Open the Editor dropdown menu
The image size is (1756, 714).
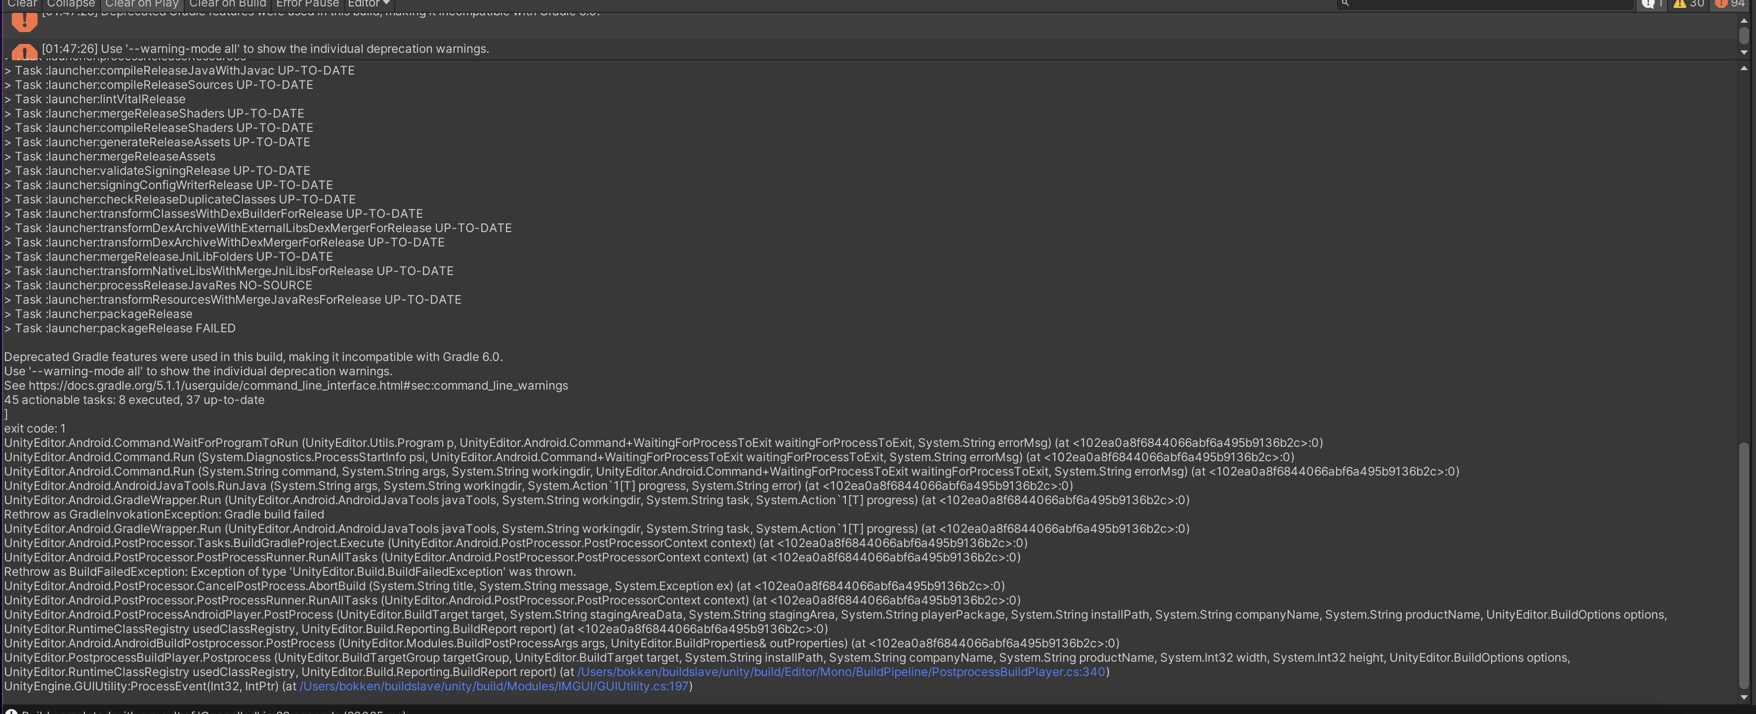click(x=368, y=3)
